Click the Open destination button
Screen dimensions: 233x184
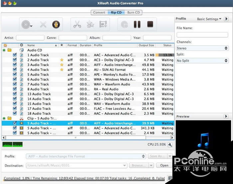click(164, 165)
